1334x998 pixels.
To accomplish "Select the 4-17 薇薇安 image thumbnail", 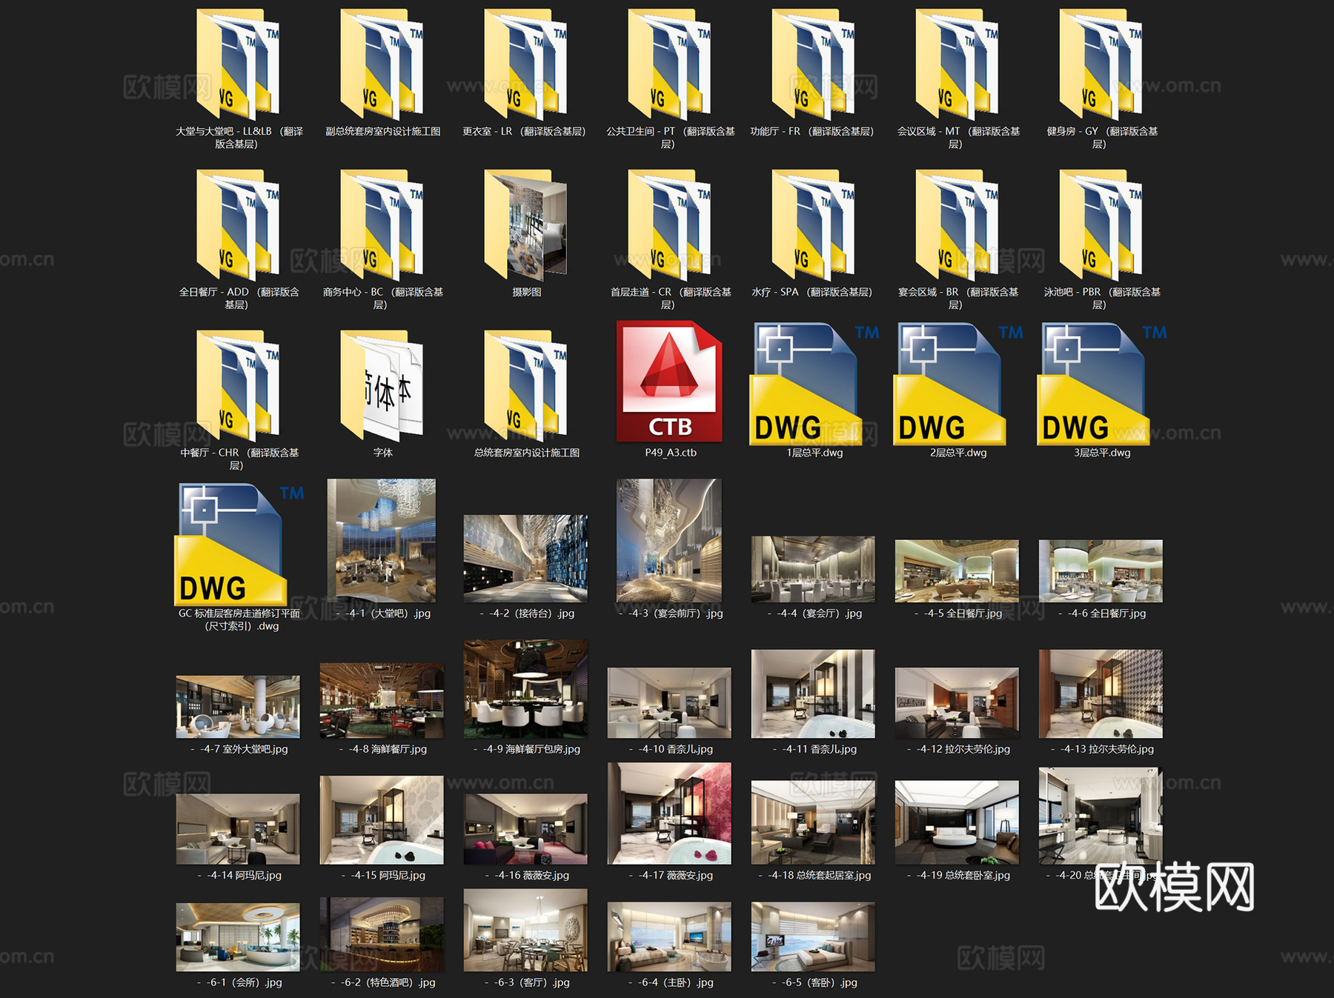I will (669, 814).
